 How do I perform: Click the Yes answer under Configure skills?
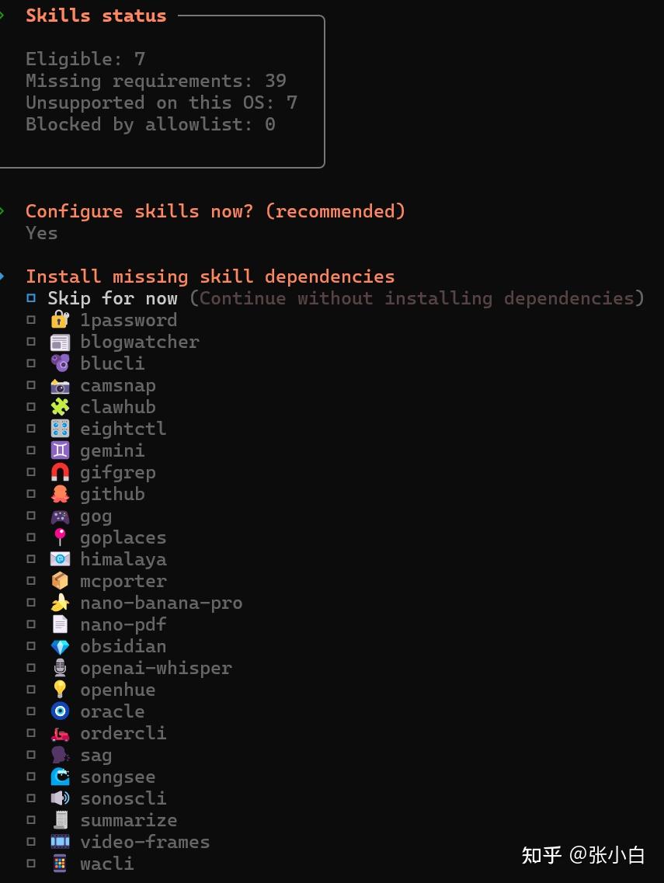click(41, 233)
